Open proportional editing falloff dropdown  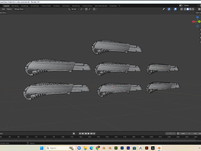coord(97,9)
